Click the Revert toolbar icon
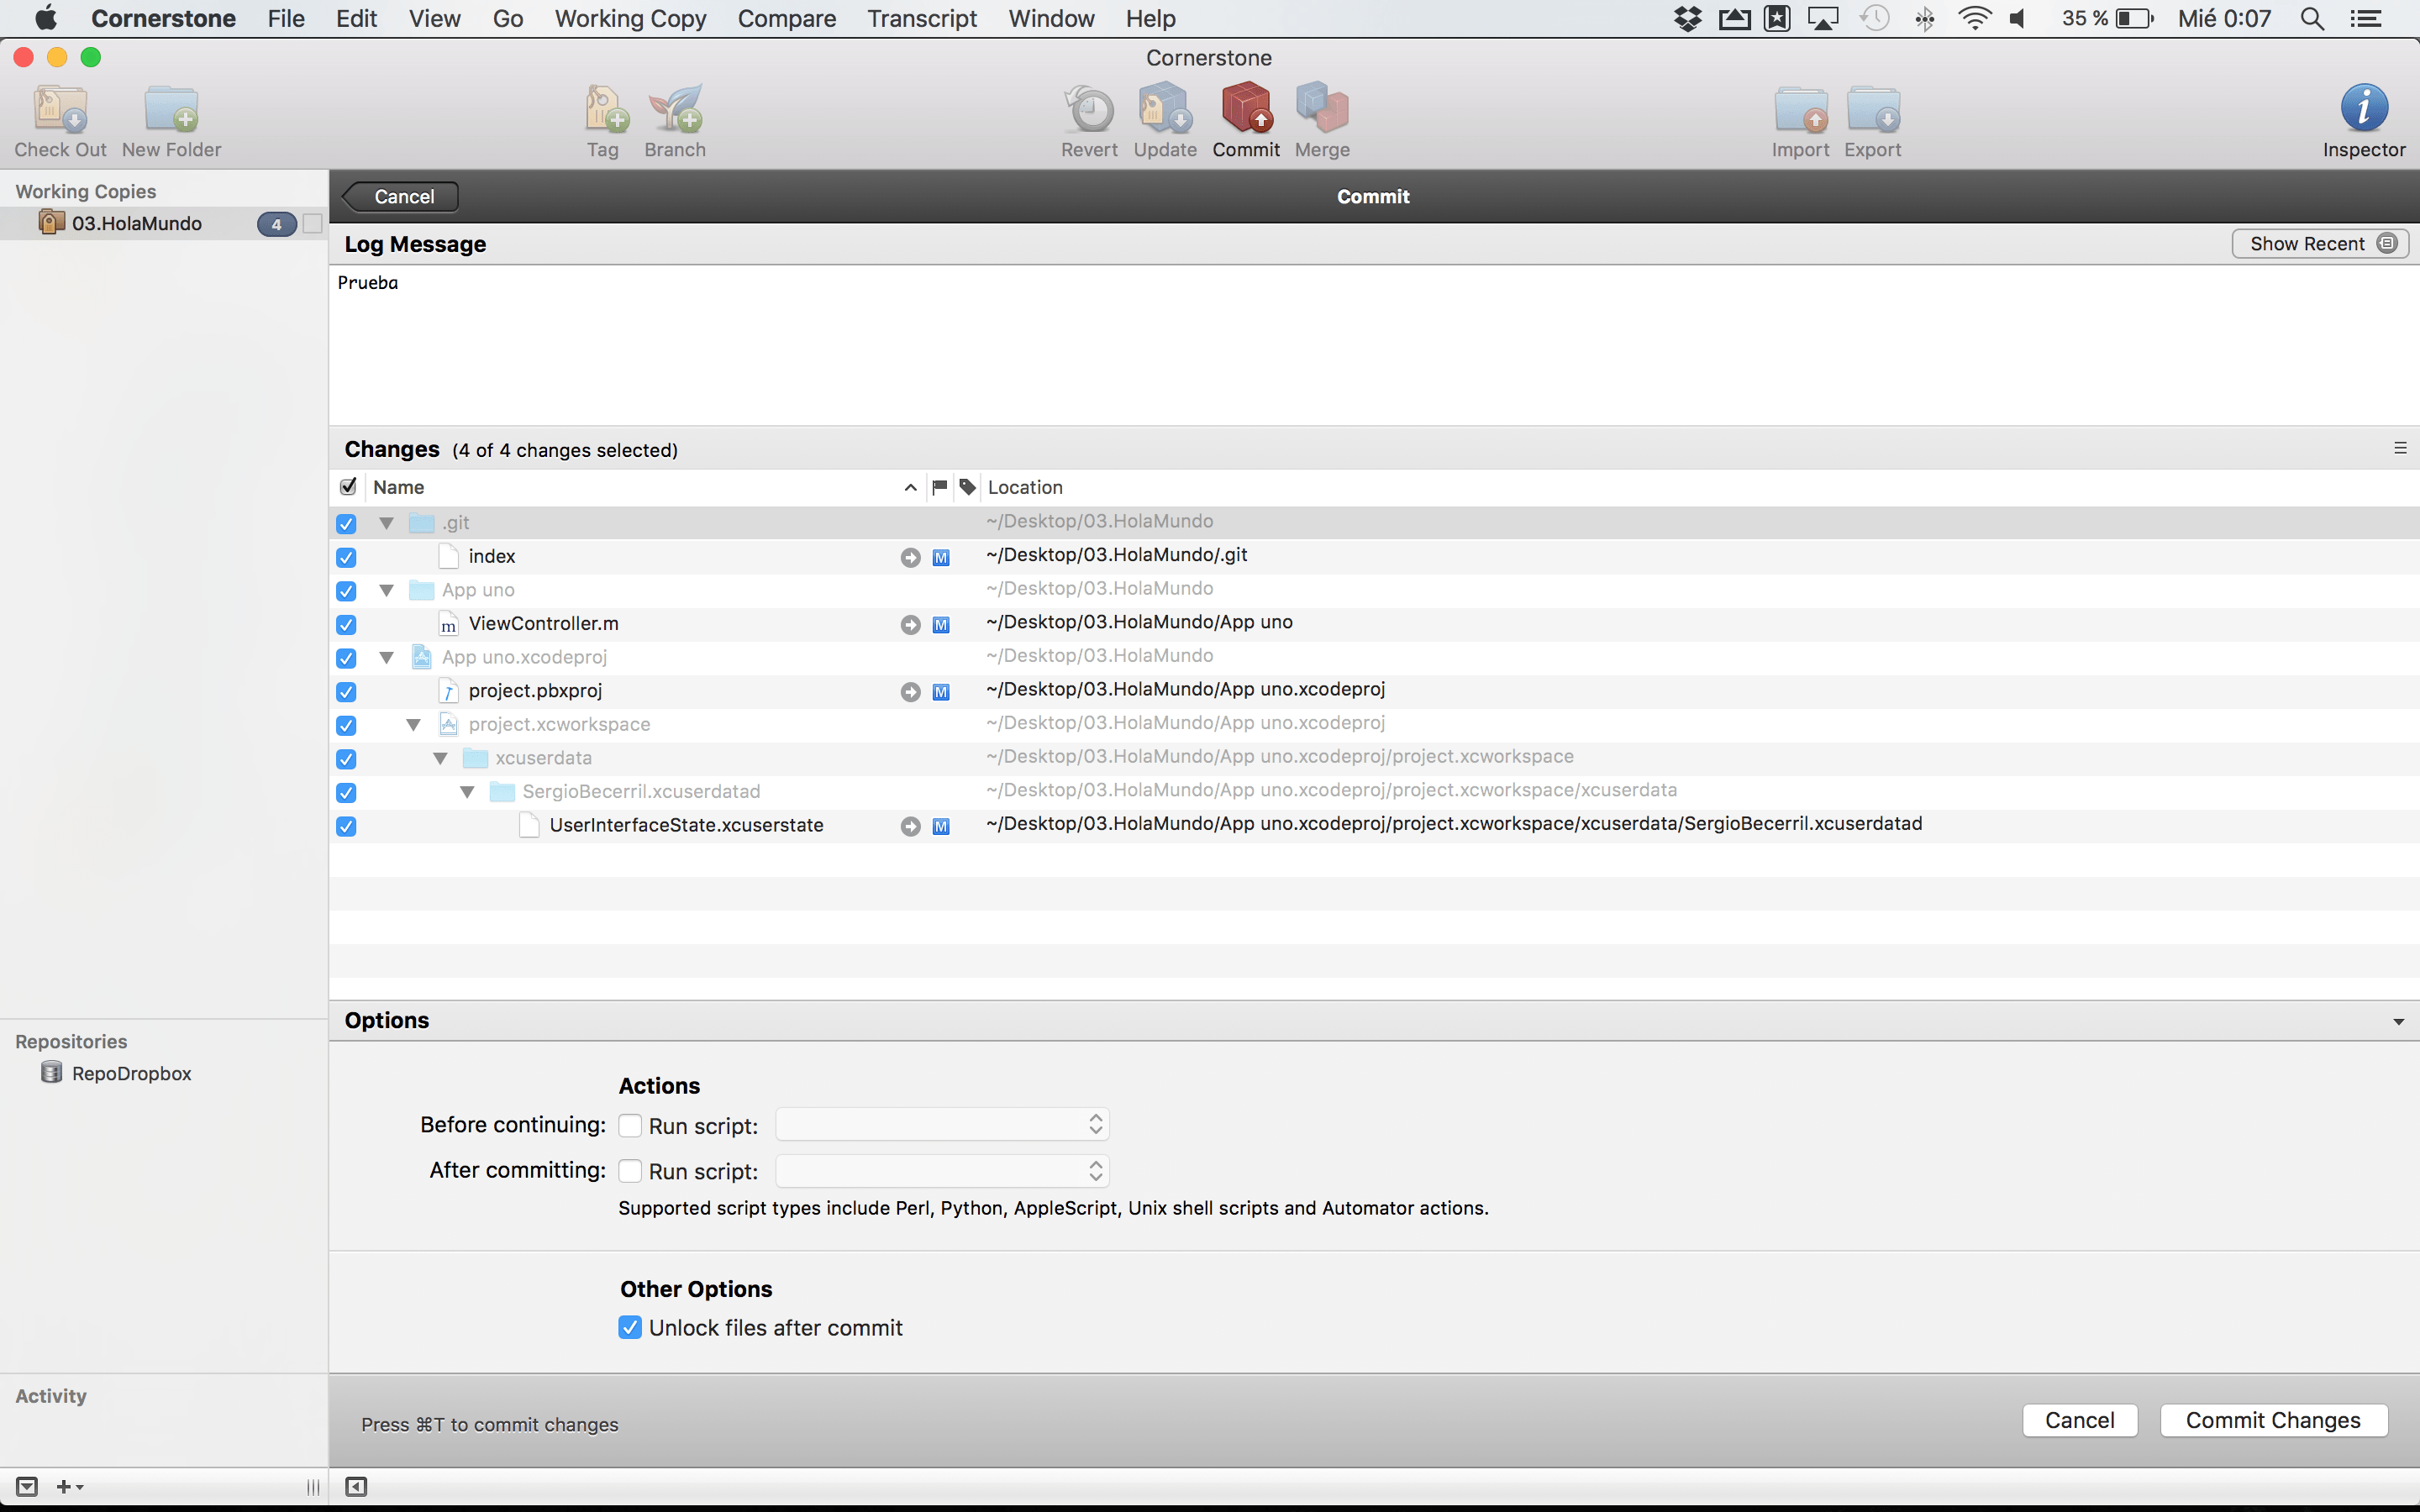This screenshot has height=1512, width=2420. coord(1089,109)
